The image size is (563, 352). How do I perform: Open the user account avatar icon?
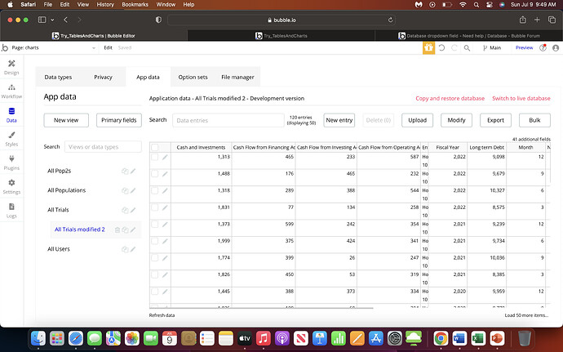point(556,48)
